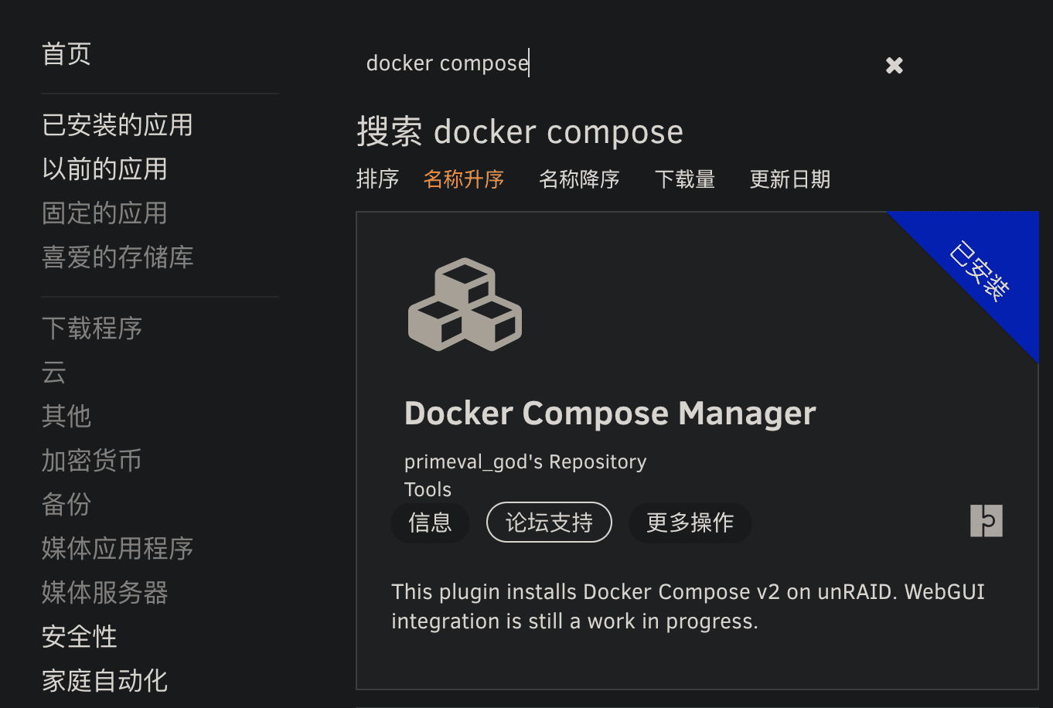Sort results by 名称升序

pos(464,180)
